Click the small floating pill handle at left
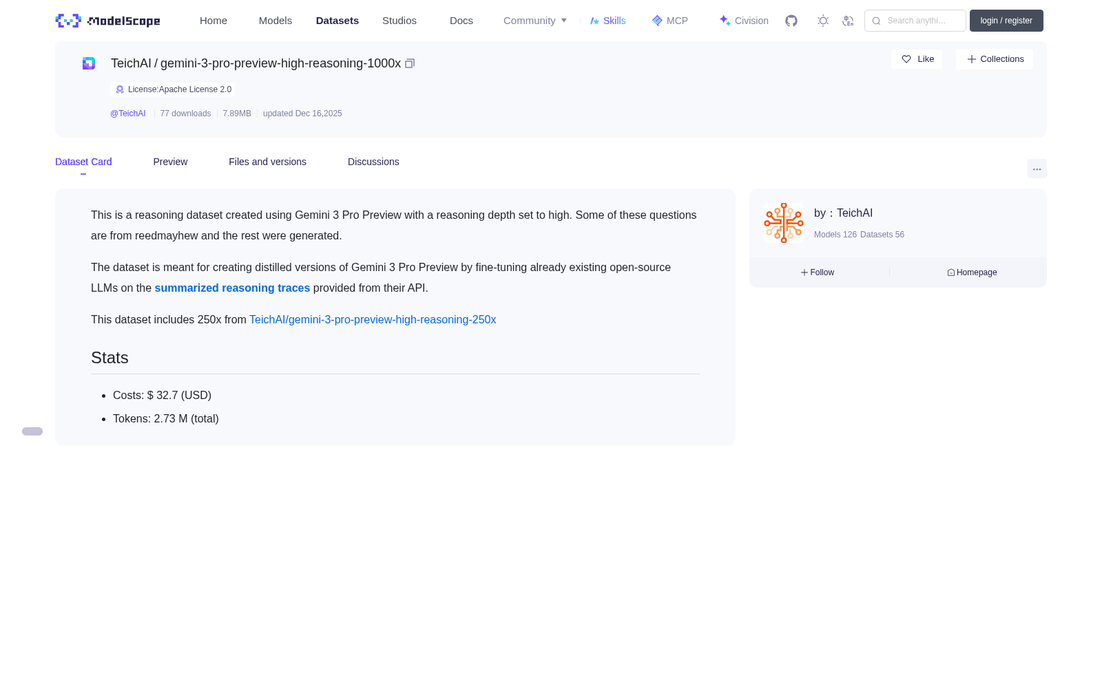 [x=32, y=431]
